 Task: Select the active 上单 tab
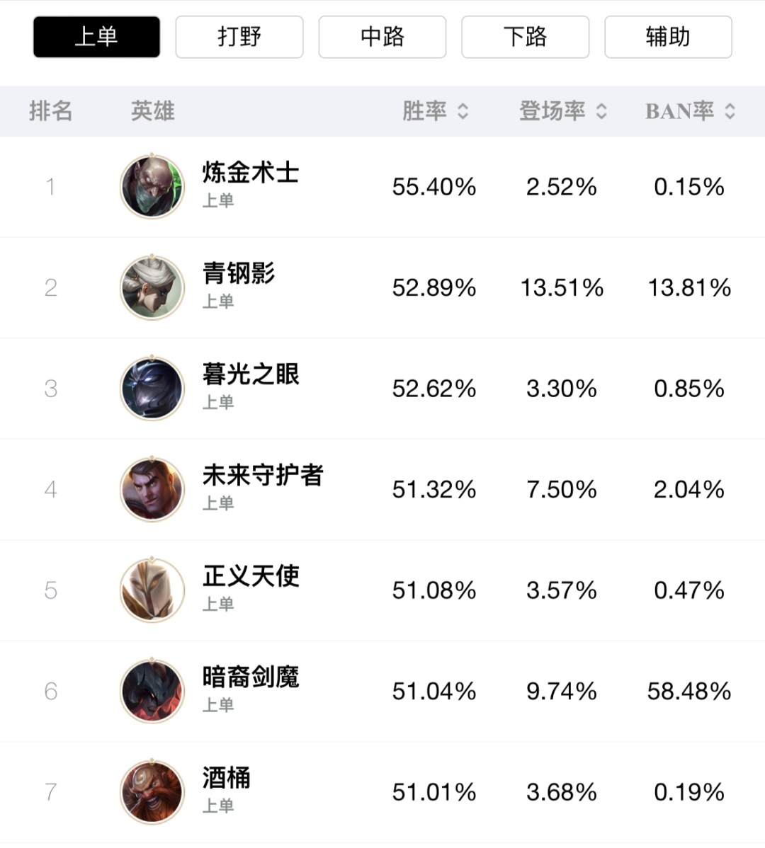click(x=96, y=37)
